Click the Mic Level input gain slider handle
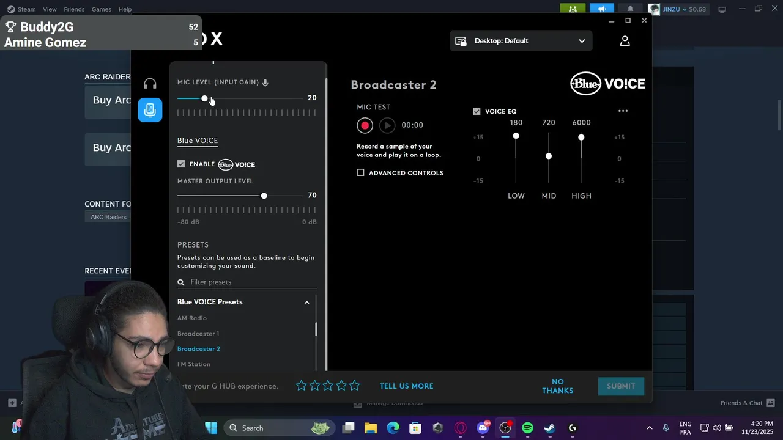783x440 pixels. [204, 98]
